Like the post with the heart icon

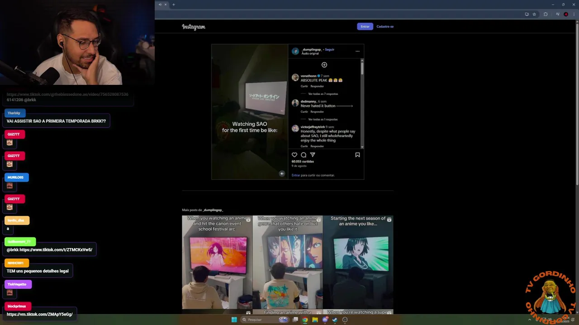coord(294,155)
